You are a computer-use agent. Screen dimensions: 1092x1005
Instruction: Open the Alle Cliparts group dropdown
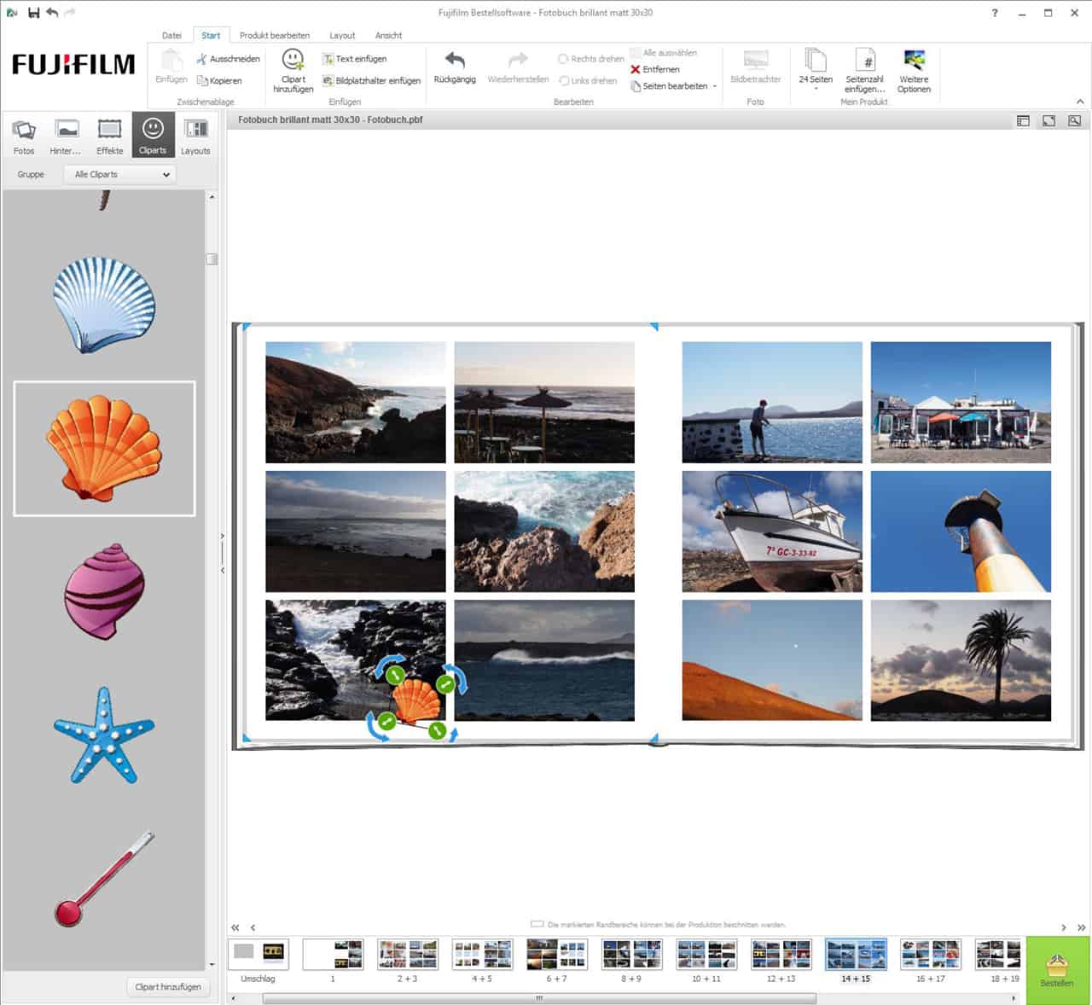(120, 174)
